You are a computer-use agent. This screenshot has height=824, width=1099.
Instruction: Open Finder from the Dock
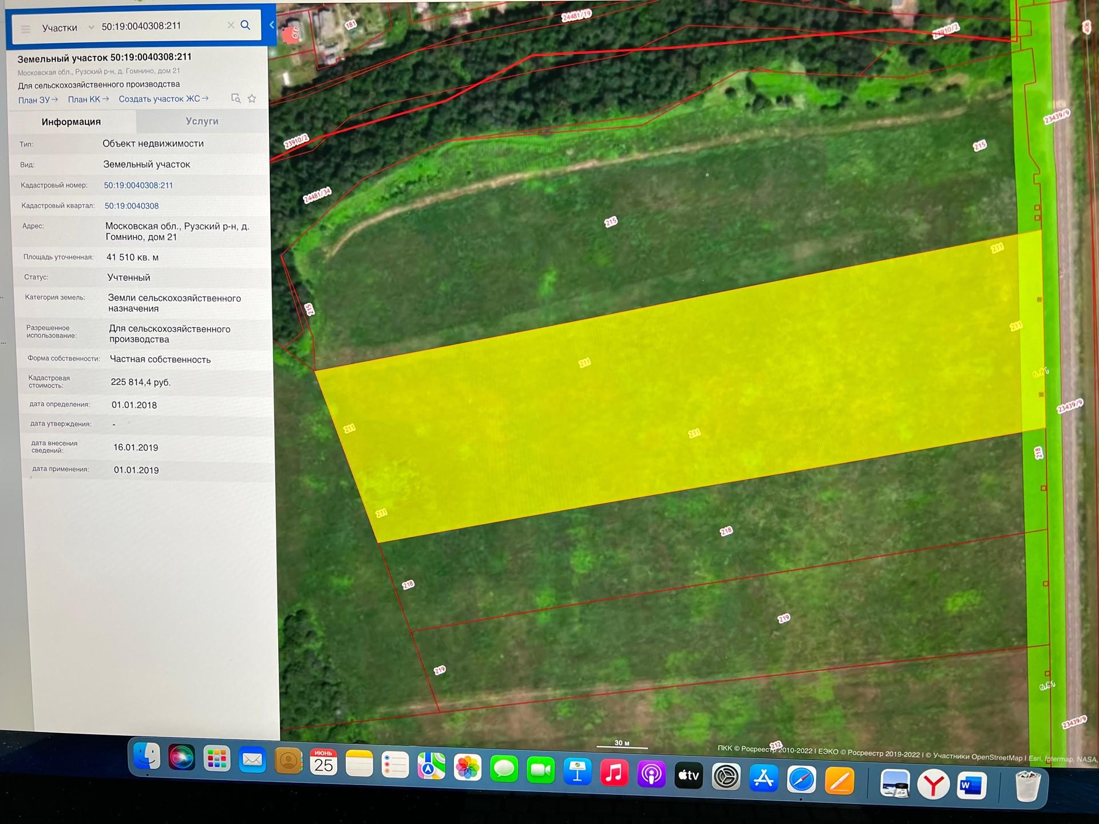[147, 757]
